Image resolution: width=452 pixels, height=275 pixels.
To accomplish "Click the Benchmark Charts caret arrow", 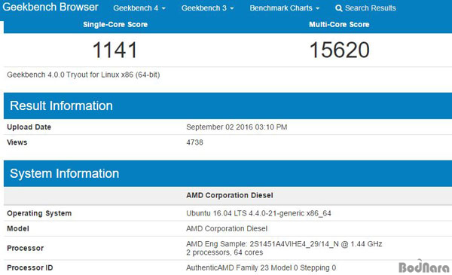I will click(317, 8).
